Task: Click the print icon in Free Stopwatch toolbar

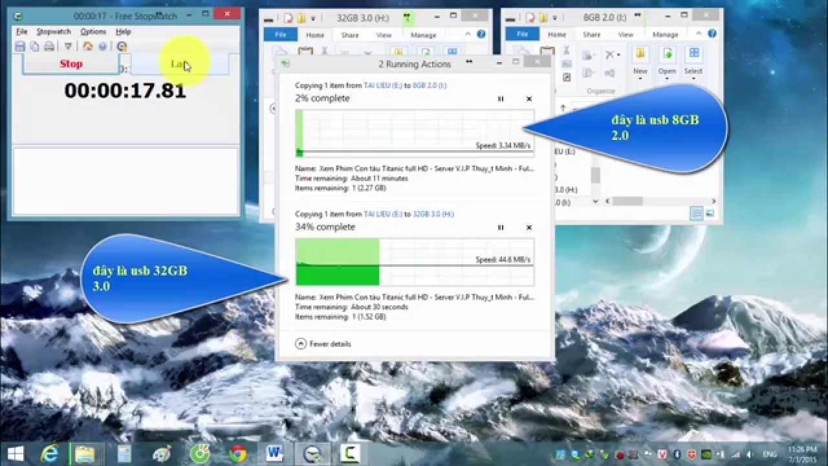Action: tap(49, 46)
